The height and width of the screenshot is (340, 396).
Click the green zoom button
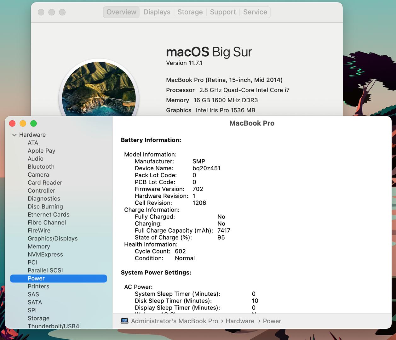click(x=33, y=123)
